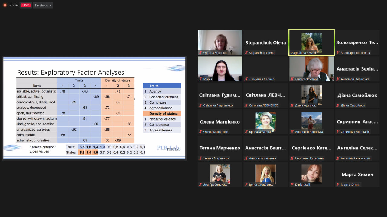Click muted mic icon beside Марта Химич label
Image resolution: width=387 pixels, height=217 pixels.
pyautogui.click(x=338, y=185)
